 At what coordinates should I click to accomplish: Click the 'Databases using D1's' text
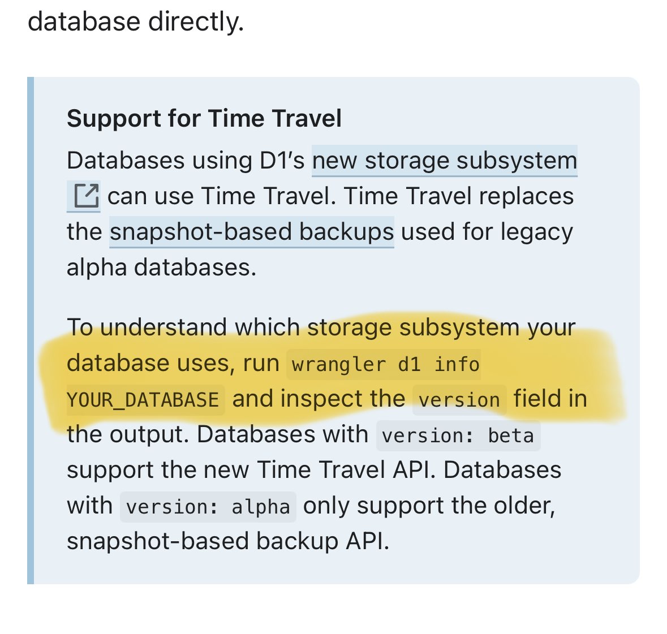(186, 161)
